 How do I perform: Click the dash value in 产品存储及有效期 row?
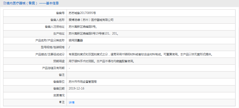pyautogui.click(x=69, y=68)
